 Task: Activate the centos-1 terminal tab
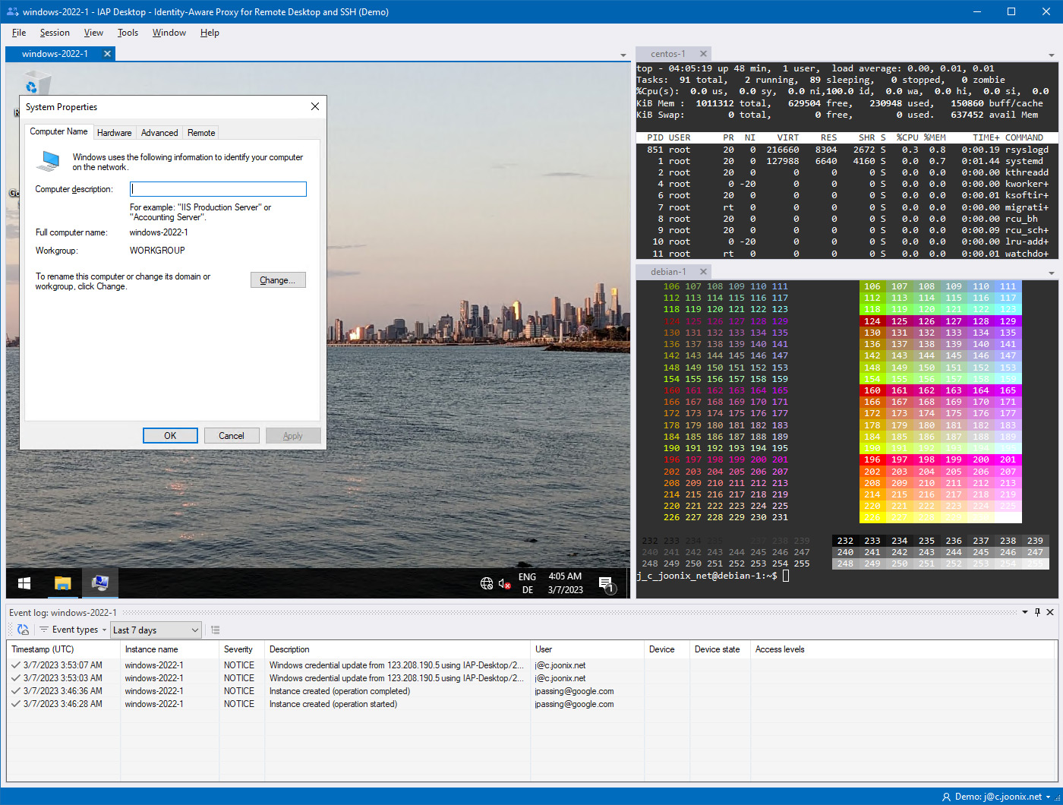click(x=668, y=54)
